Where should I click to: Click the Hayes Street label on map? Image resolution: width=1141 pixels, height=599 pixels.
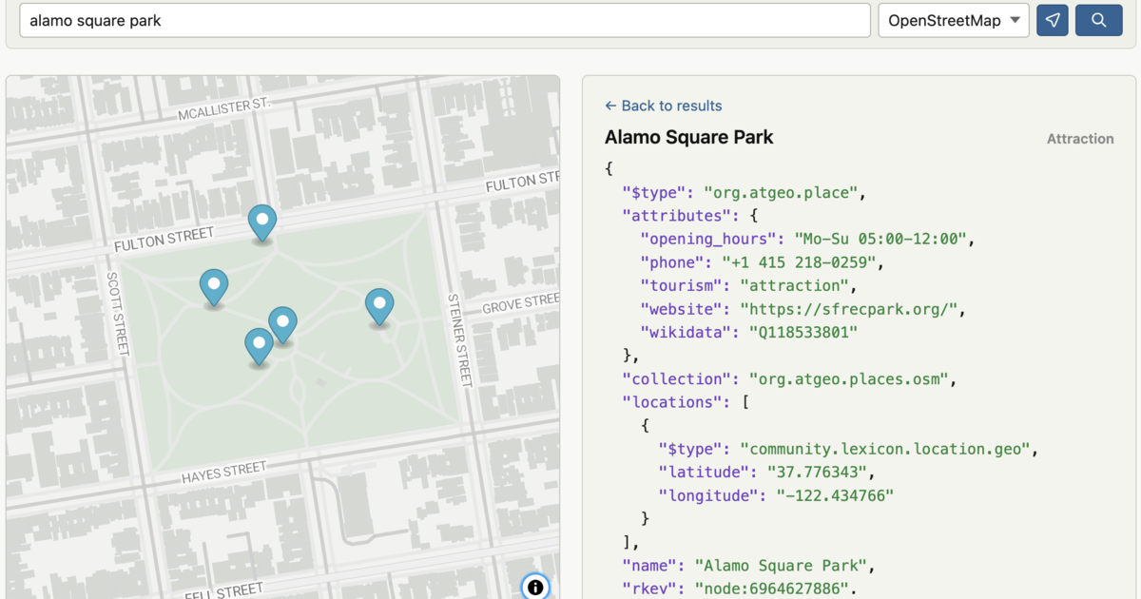pos(224,473)
